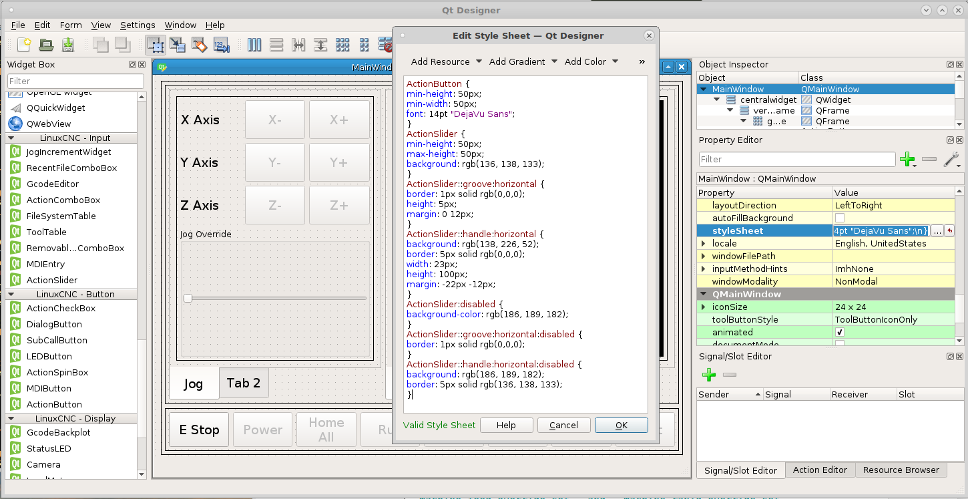Apply horizontal splitter layout icon
Viewport: 968px width, 499px height.
point(298,45)
